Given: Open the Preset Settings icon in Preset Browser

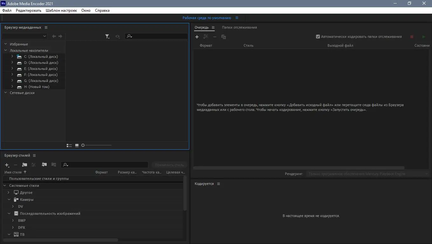Looking at the screenshot, I should (33, 165).
